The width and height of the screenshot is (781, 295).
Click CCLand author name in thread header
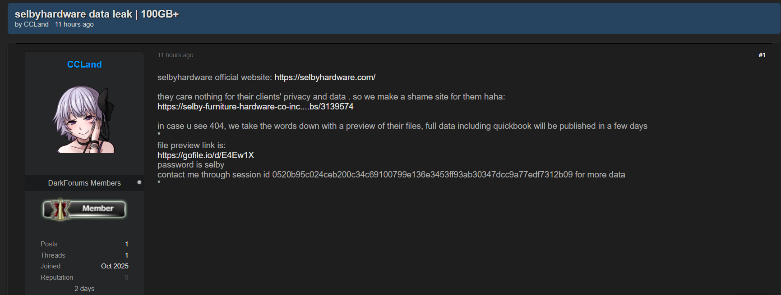tap(36, 24)
